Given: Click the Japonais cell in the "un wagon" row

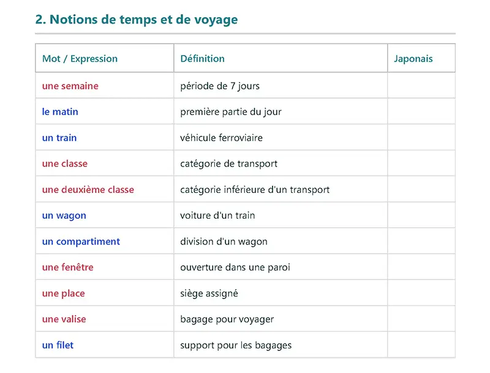Looking at the screenshot, I should tap(421, 216).
